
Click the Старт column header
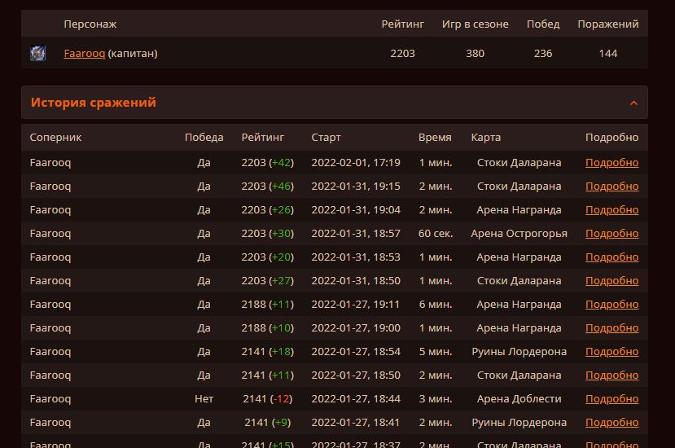326,138
